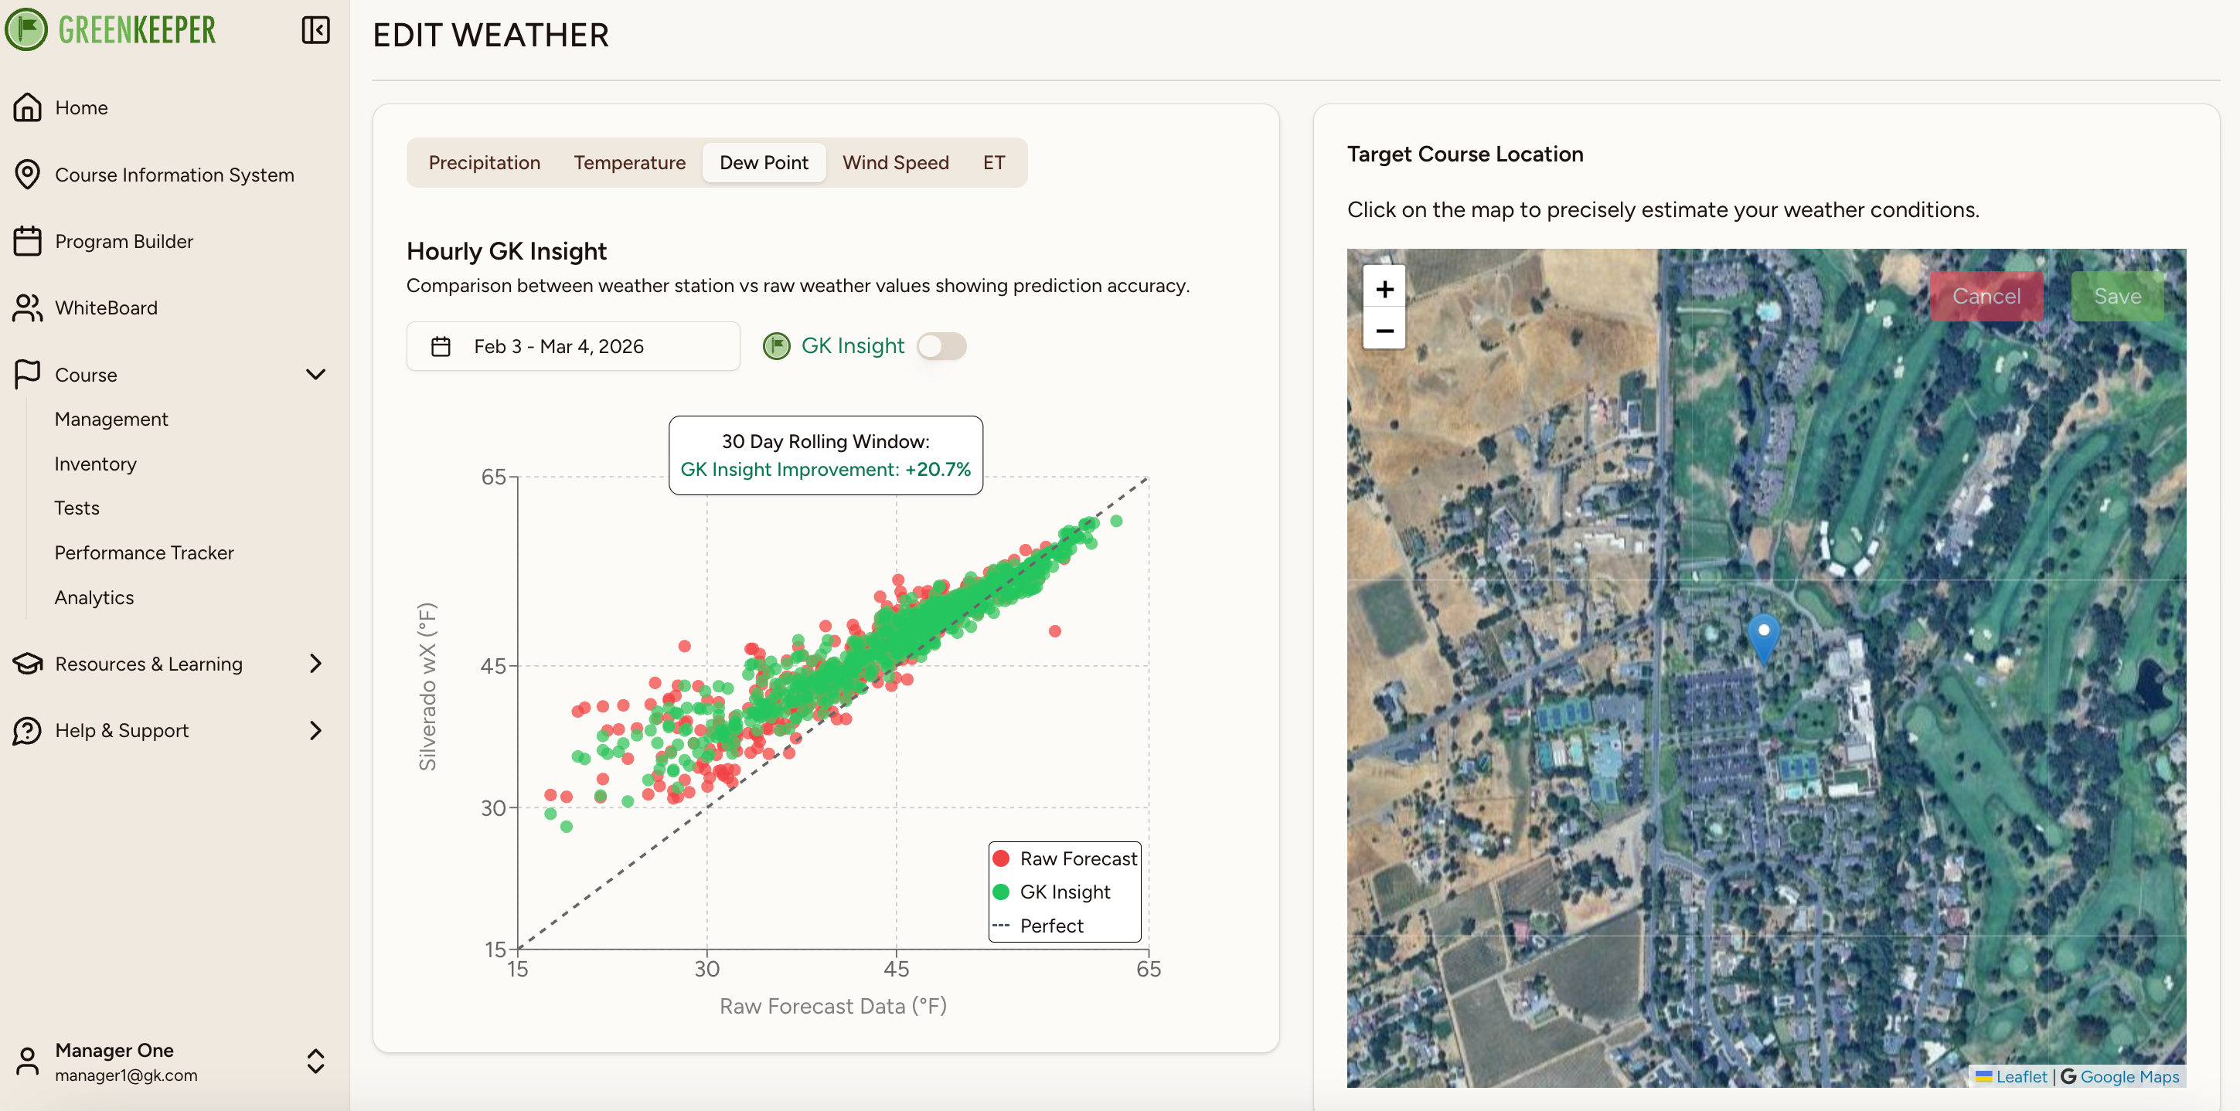
Task: Switch to the Precipitation tab
Action: coord(484,162)
